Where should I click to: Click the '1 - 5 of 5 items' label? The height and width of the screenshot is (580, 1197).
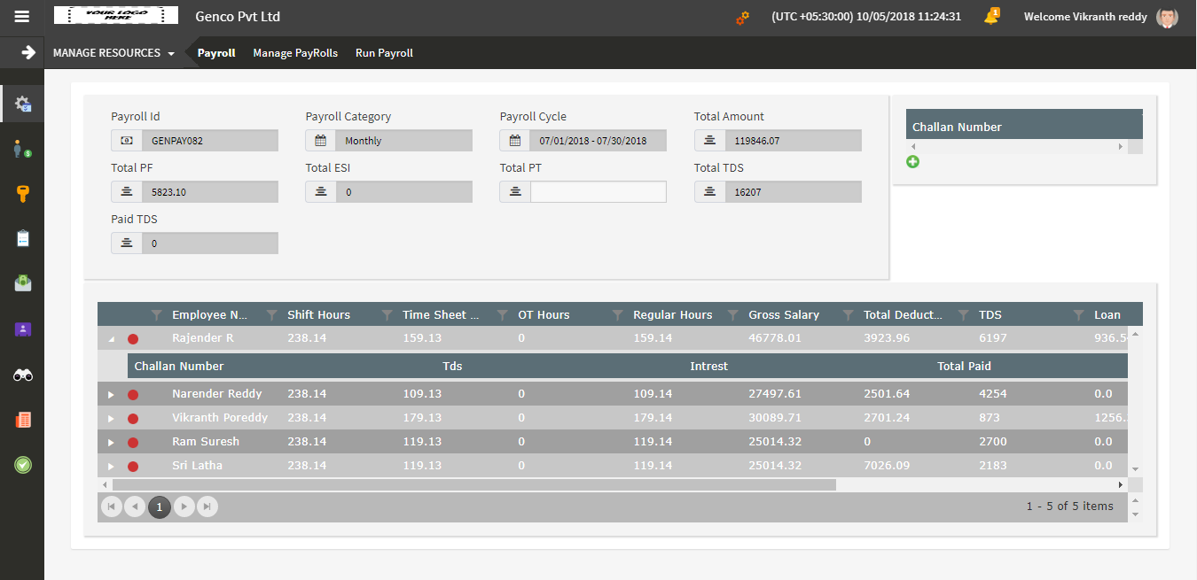tap(1069, 507)
